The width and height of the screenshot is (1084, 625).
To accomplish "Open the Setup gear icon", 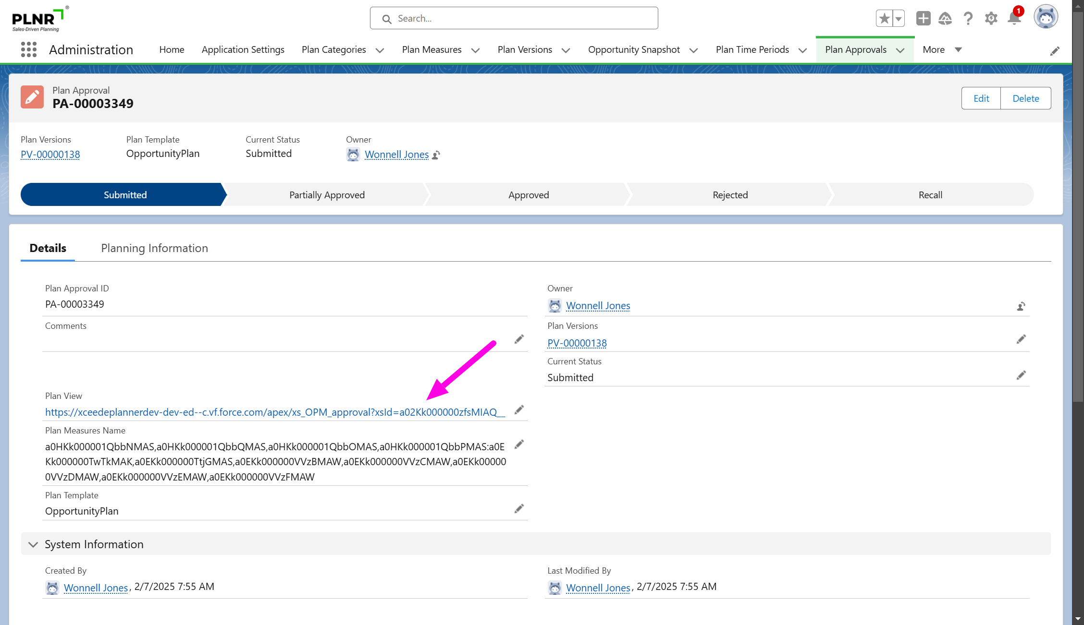I will tap(991, 19).
